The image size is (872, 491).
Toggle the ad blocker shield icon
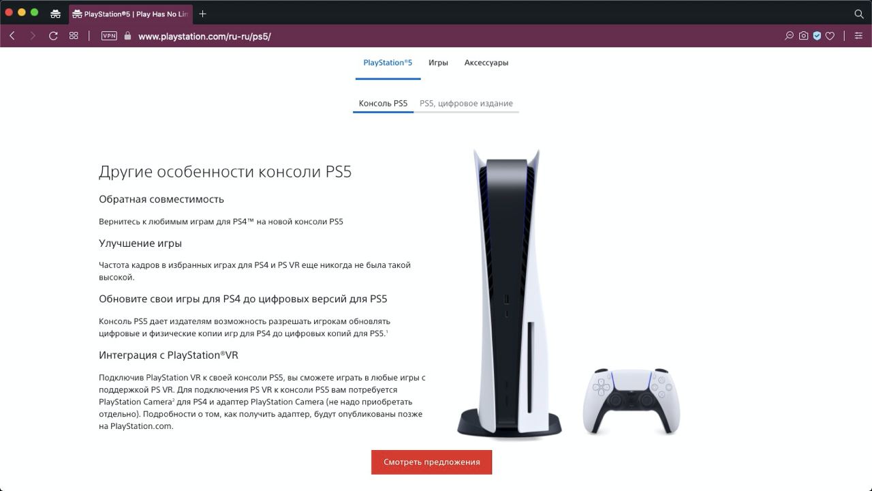(817, 35)
